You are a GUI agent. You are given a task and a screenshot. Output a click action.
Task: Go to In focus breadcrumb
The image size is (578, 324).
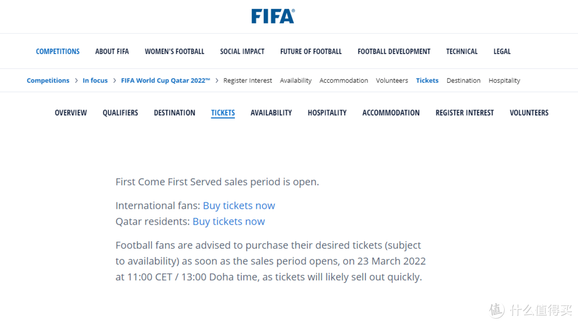point(95,81)
